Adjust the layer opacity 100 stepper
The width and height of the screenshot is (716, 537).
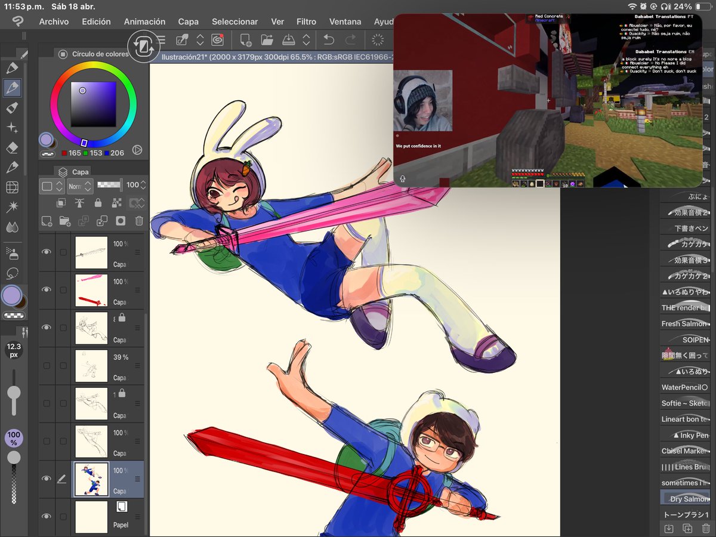coord(143,186)
